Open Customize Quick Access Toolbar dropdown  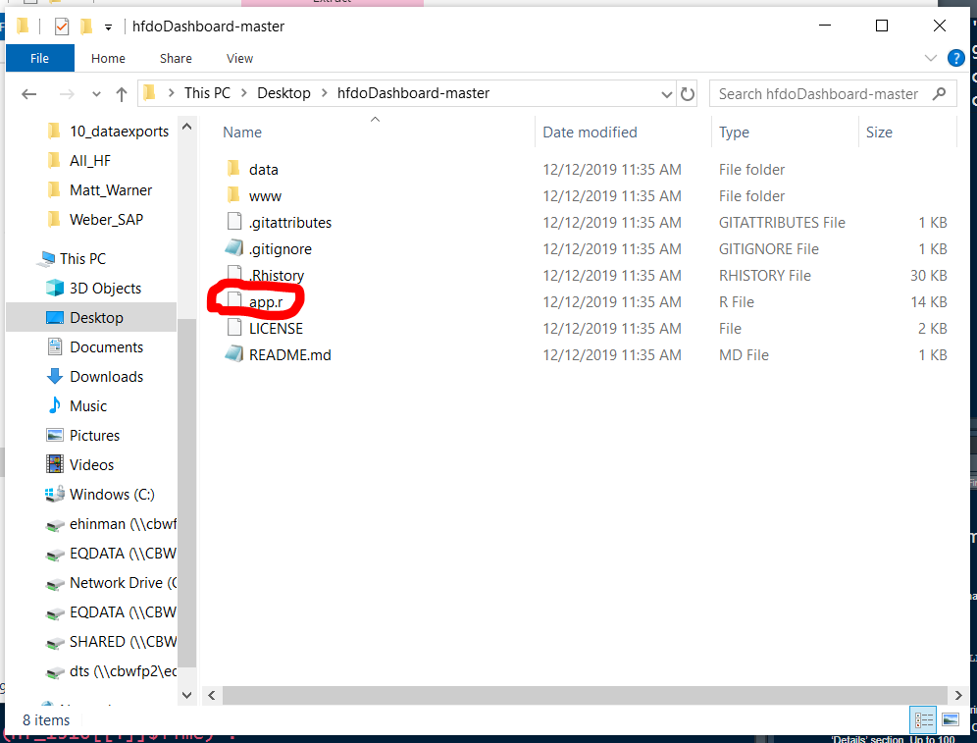(108, 27)
